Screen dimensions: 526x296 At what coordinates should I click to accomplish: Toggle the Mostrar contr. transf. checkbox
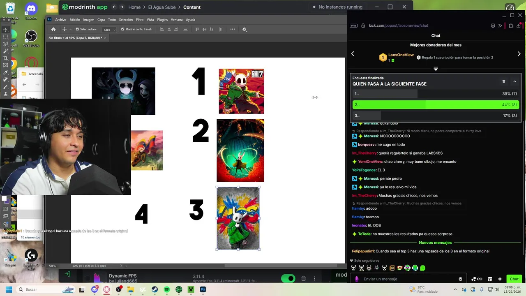[122, 29]
